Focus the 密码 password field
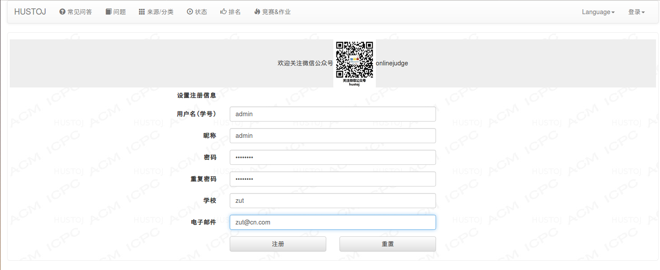Image resolution: width=660 pixels, height=270 pixels. pyautogui.click(x=333, y=157)
